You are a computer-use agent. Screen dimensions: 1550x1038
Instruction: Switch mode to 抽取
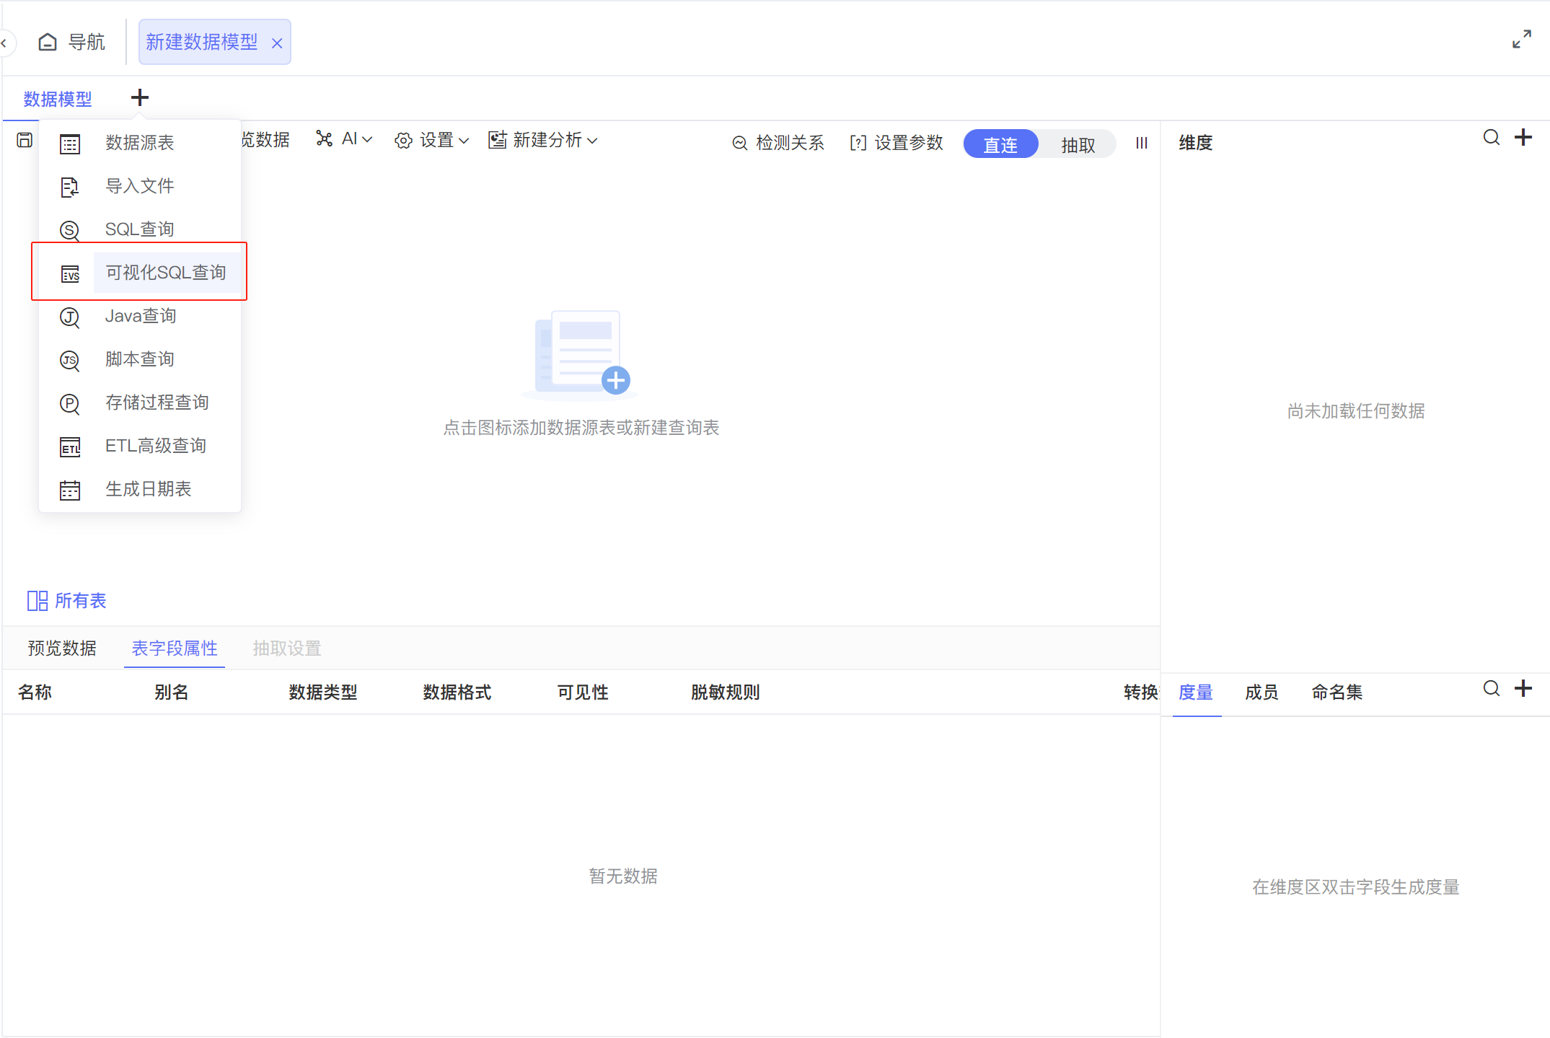[1078, 144]
